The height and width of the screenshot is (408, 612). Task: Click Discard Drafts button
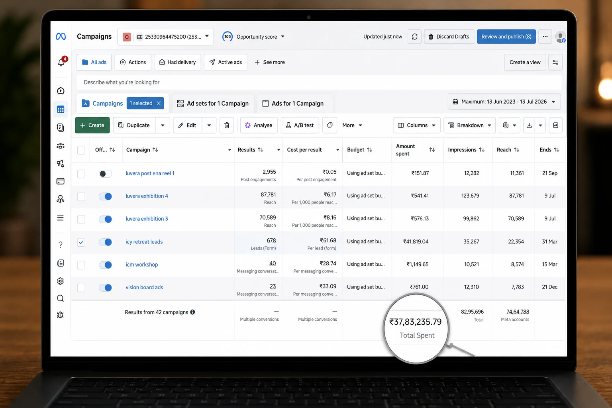tap(449, 37)
